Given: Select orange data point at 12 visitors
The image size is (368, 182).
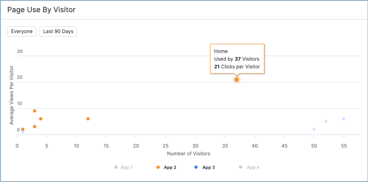Looking at the screenshot, I should point(88,119).
